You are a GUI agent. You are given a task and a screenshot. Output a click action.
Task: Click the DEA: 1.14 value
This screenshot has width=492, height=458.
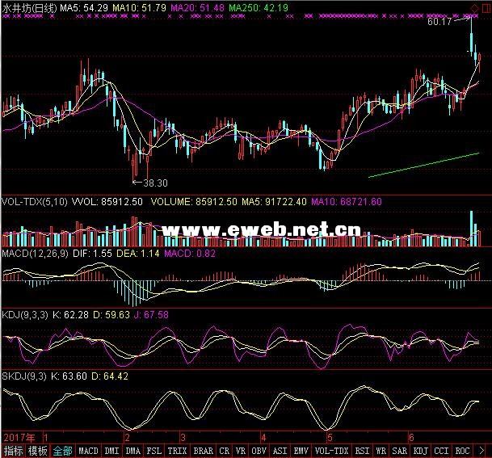(138, 254)
